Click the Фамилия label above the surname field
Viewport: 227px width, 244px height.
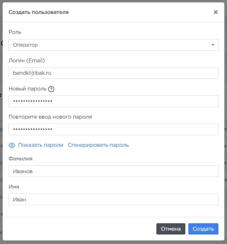point(20,159)
